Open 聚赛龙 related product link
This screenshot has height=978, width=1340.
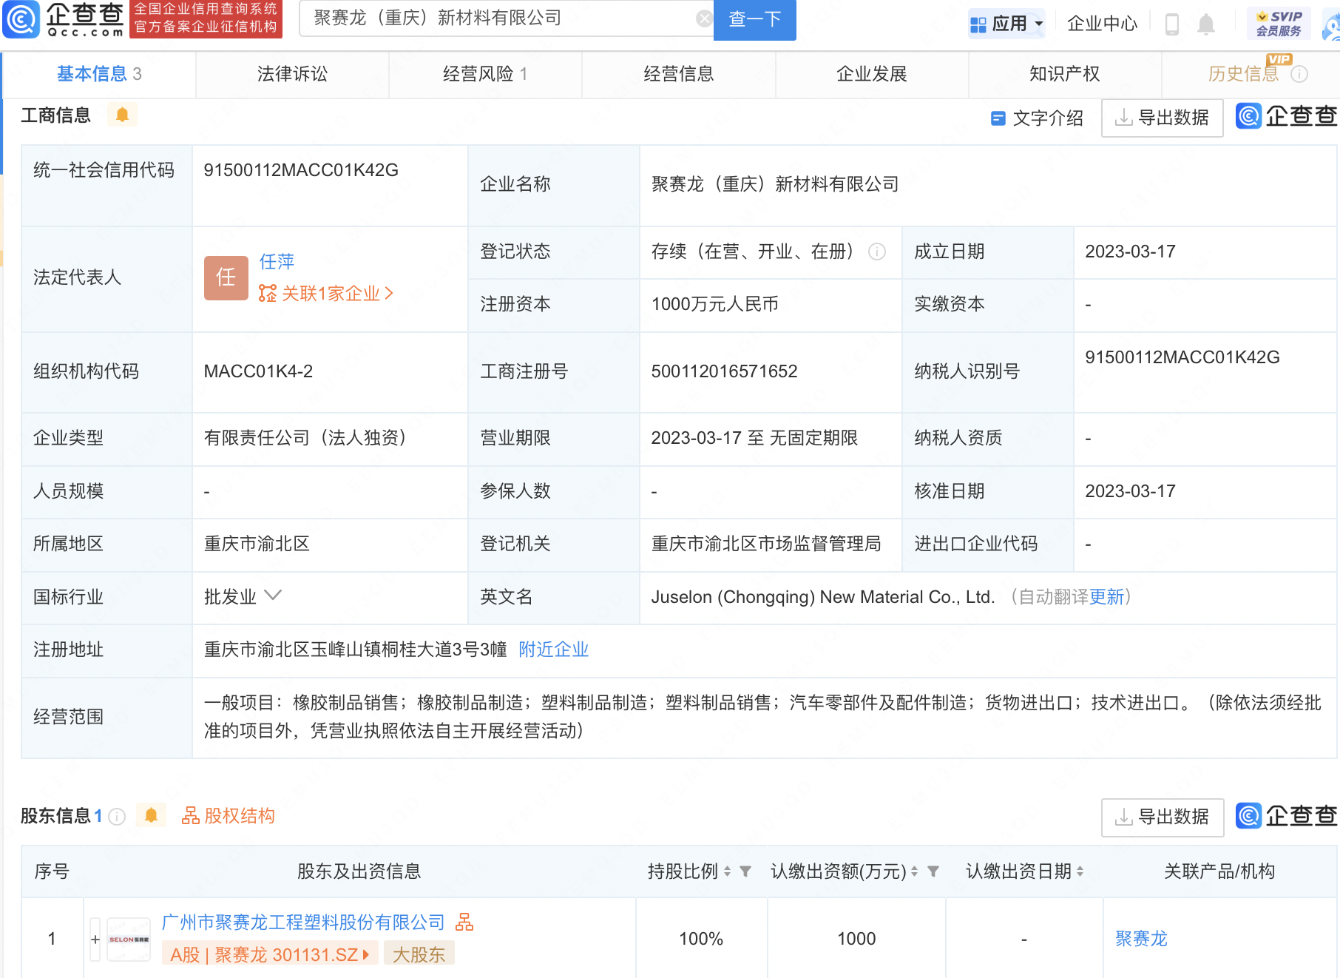1141,939
